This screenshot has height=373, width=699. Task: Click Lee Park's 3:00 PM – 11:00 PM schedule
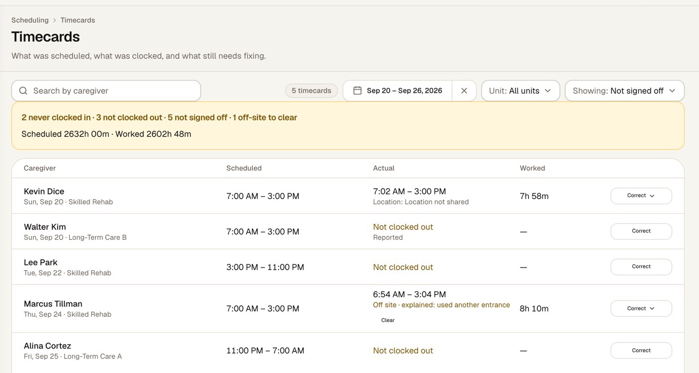point(265,267)
